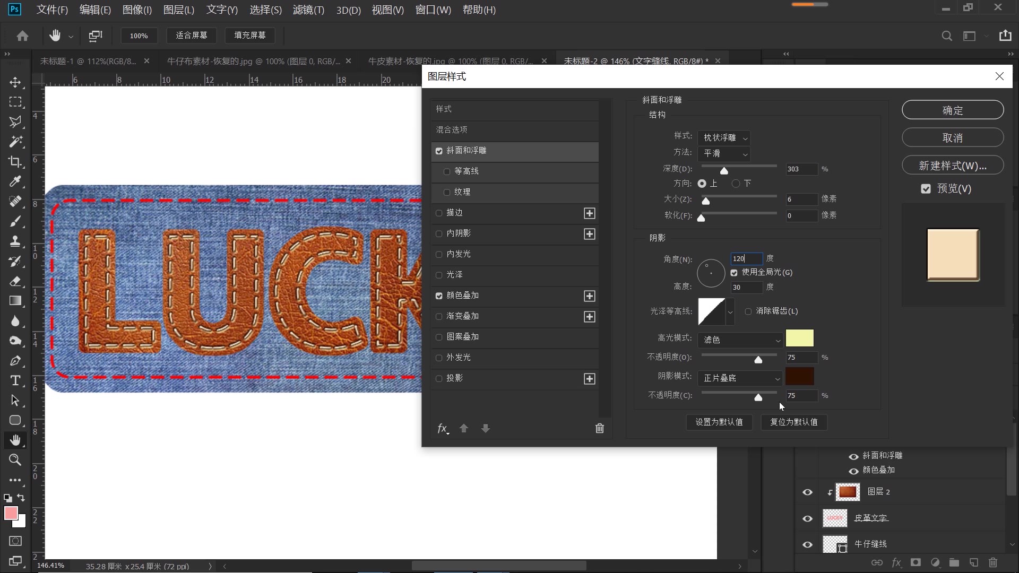1019x573 pixels.
Task: Select the Crop tool in toolbar
Action: point(15,162)
